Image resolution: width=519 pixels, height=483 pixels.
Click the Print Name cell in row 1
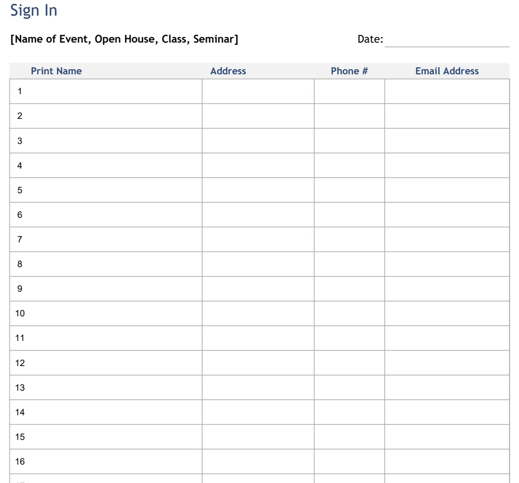[106, 91]
